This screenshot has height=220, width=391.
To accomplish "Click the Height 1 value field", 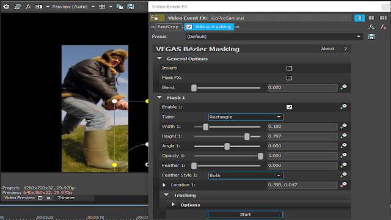I will (302, 136).
